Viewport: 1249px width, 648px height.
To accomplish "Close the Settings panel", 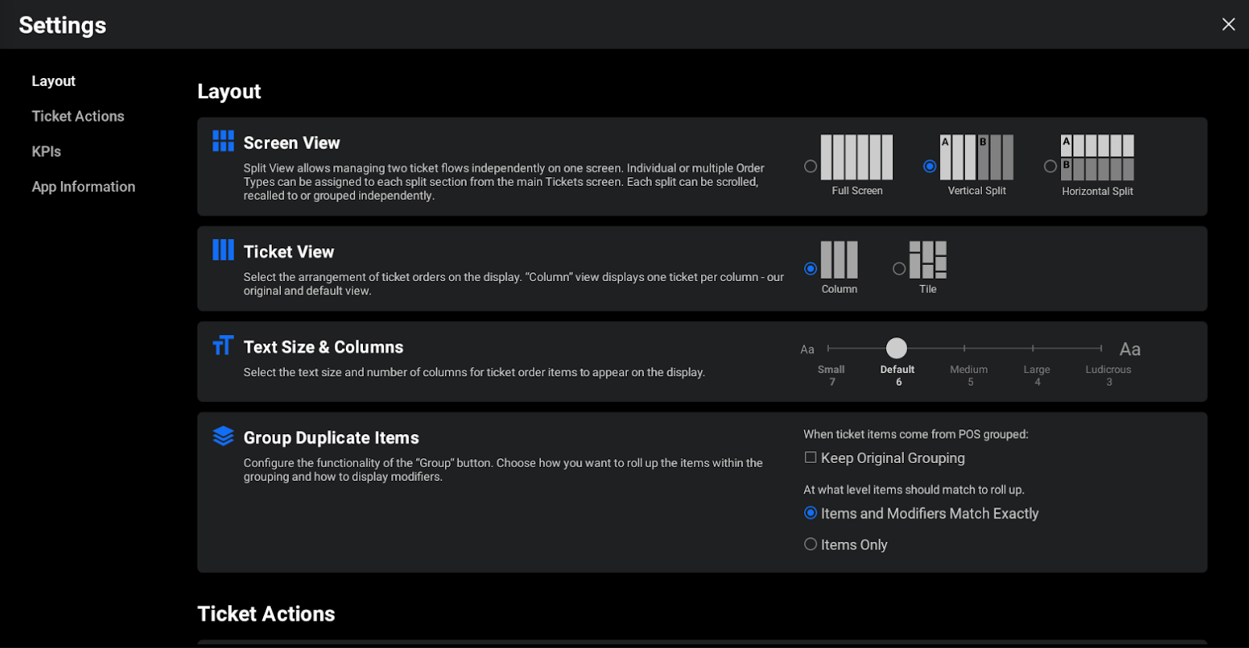I will tap(1228, 24).
